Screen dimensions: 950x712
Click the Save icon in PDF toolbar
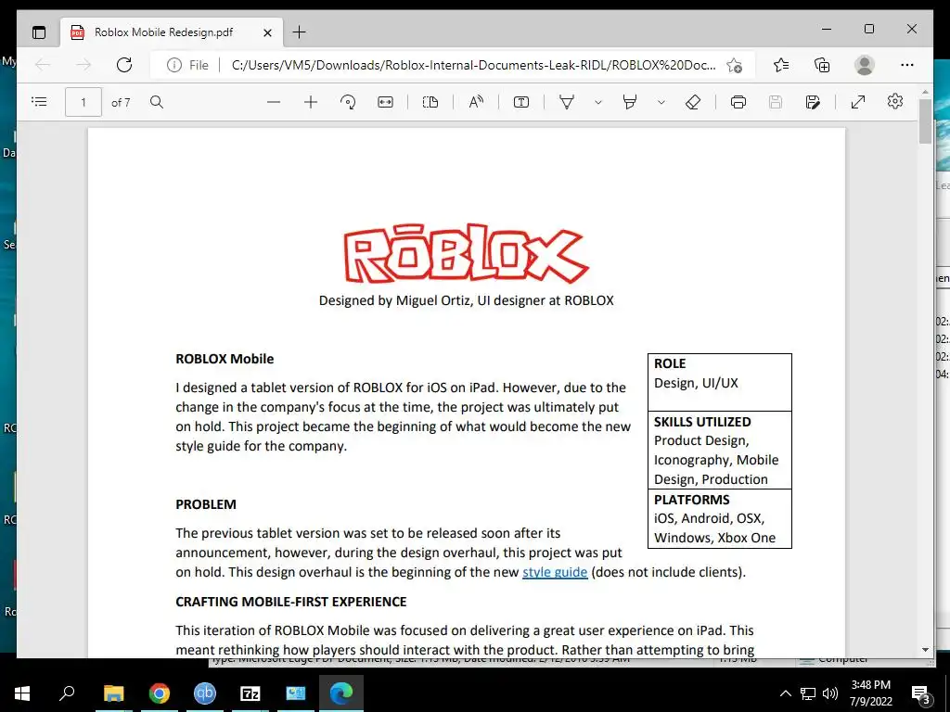pyautogui.click(x=776, y=102)
